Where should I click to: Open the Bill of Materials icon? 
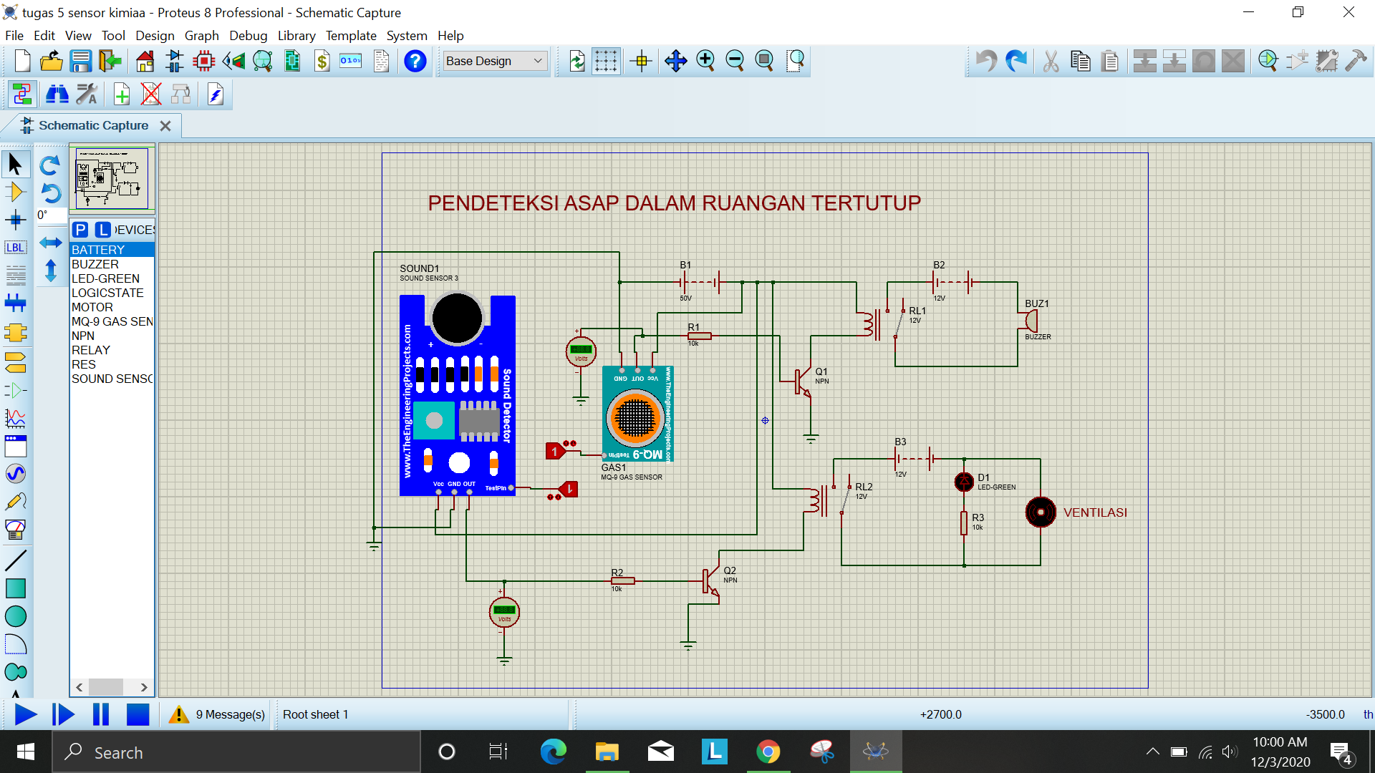point(322,62)
